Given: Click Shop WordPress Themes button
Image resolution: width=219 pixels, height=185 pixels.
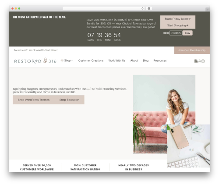Looking at the screenshot, I should pos(34,100).
